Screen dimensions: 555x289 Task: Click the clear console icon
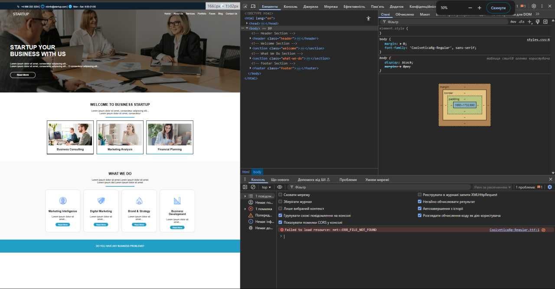[x=253, y=187]
